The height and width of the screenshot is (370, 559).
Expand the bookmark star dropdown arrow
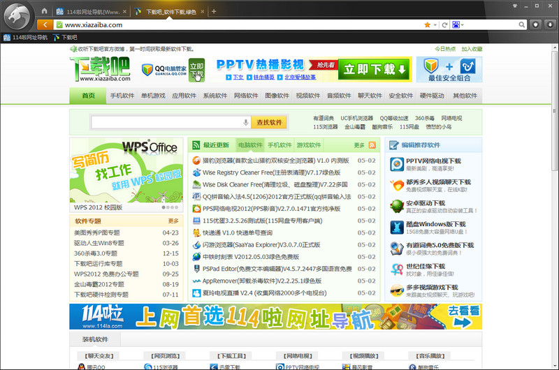point(435,25)
